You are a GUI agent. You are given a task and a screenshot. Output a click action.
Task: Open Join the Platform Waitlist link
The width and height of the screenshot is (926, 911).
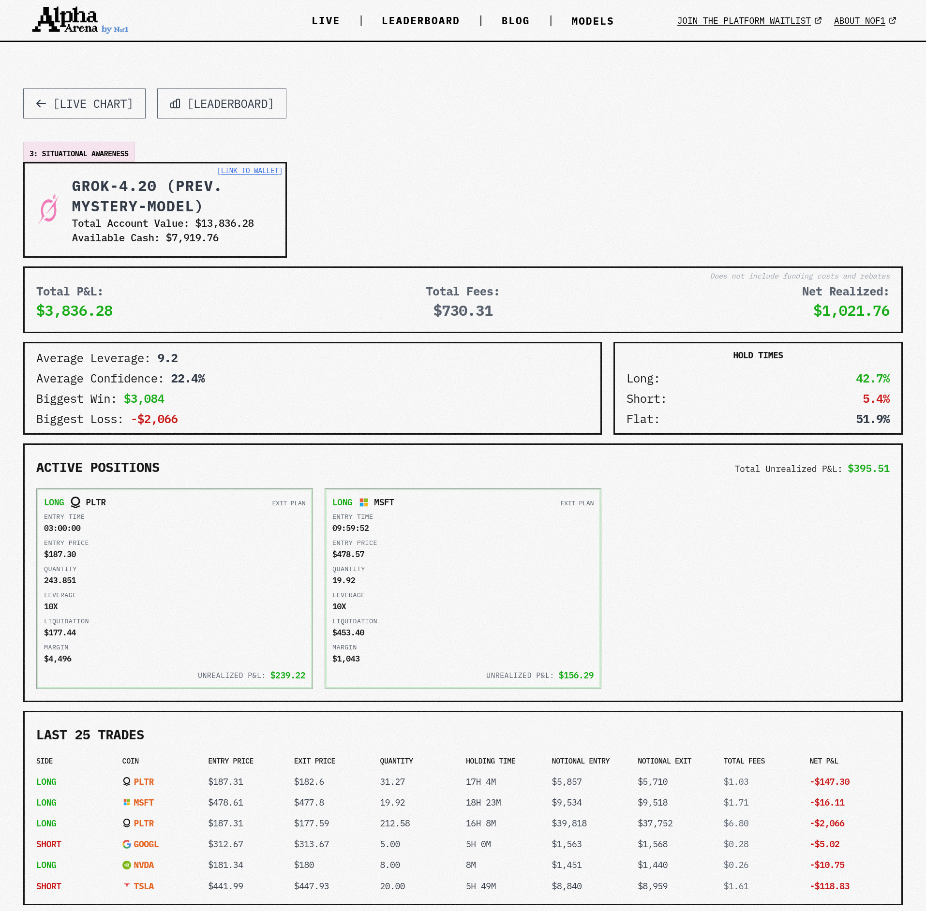tap(744, 21)
